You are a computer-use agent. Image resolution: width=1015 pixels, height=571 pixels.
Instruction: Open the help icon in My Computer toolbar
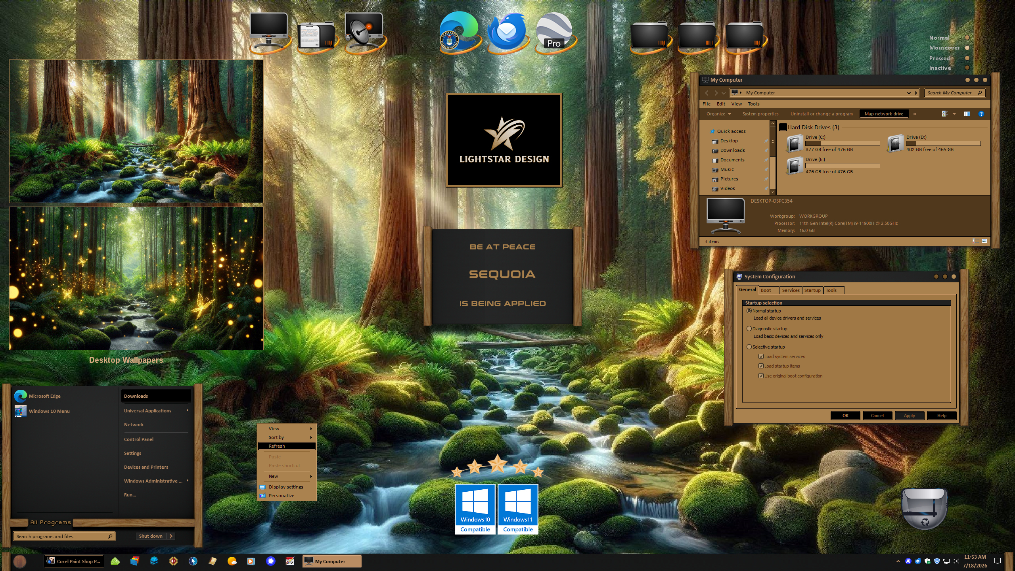tap(981, 114)
